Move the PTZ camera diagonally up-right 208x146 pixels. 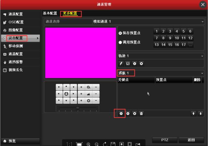[x=73, y=87]
